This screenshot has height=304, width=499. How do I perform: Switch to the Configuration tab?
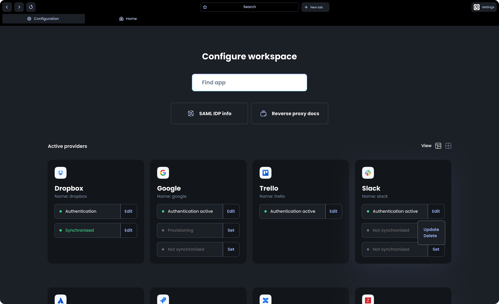[44, 19]
